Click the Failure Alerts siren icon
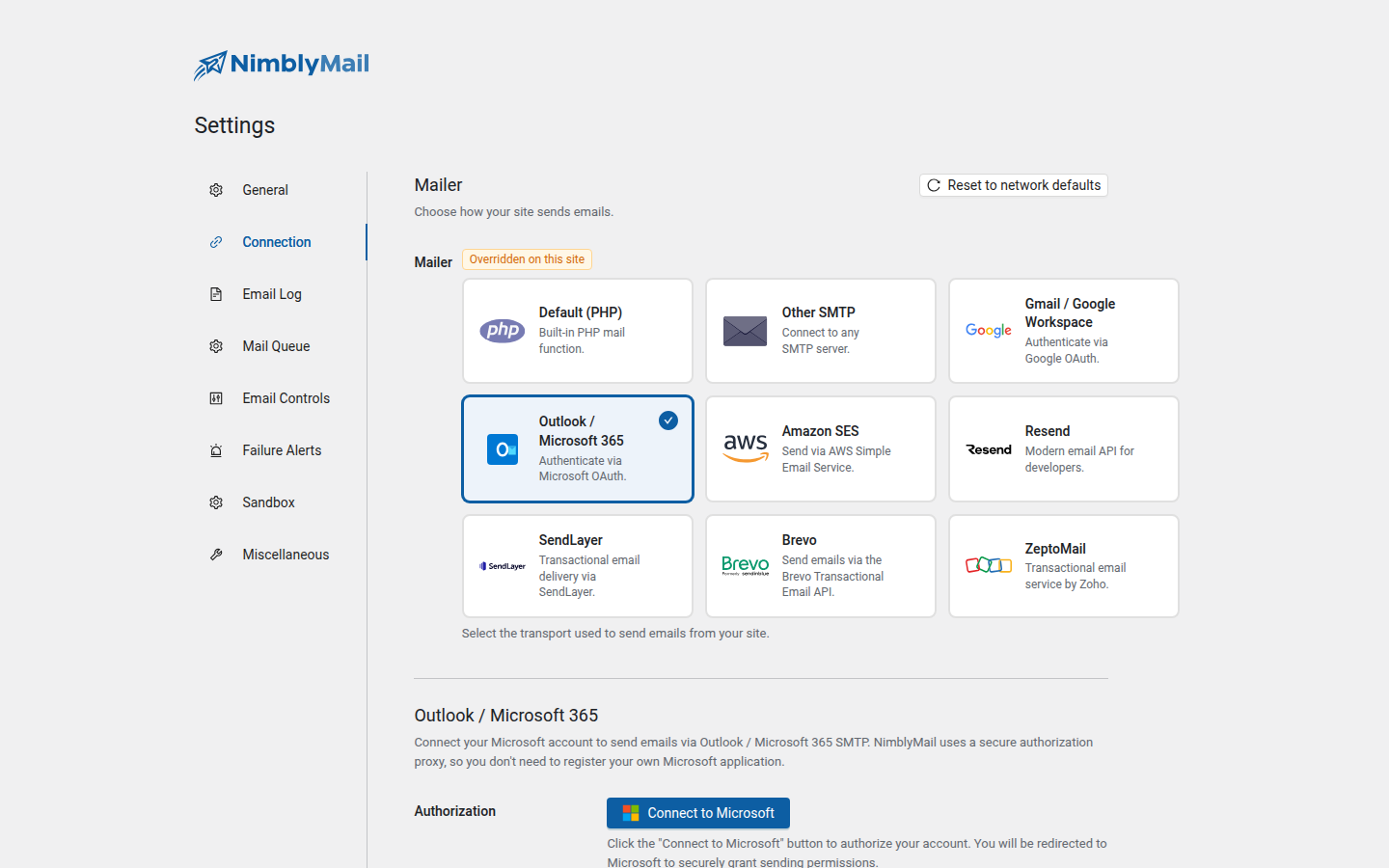 (216, 450)
